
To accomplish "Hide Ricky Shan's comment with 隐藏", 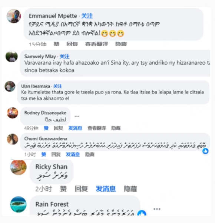I will point(130,189).
